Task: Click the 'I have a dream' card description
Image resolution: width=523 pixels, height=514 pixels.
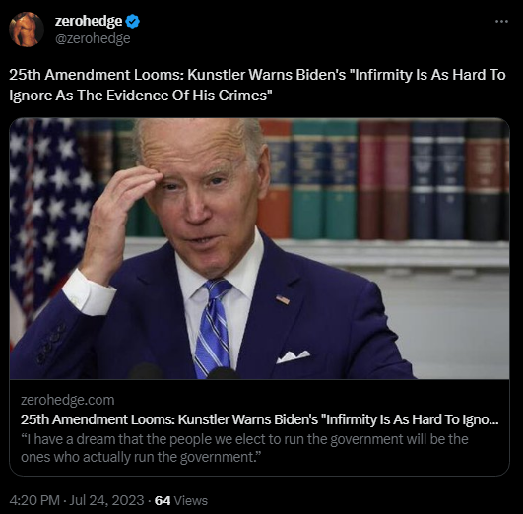Action: pos(244,448)
